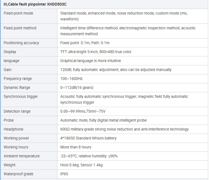
Task: Select the "TFT ultra-bright 5-inch" display value
Action: (x=96, y=52)
